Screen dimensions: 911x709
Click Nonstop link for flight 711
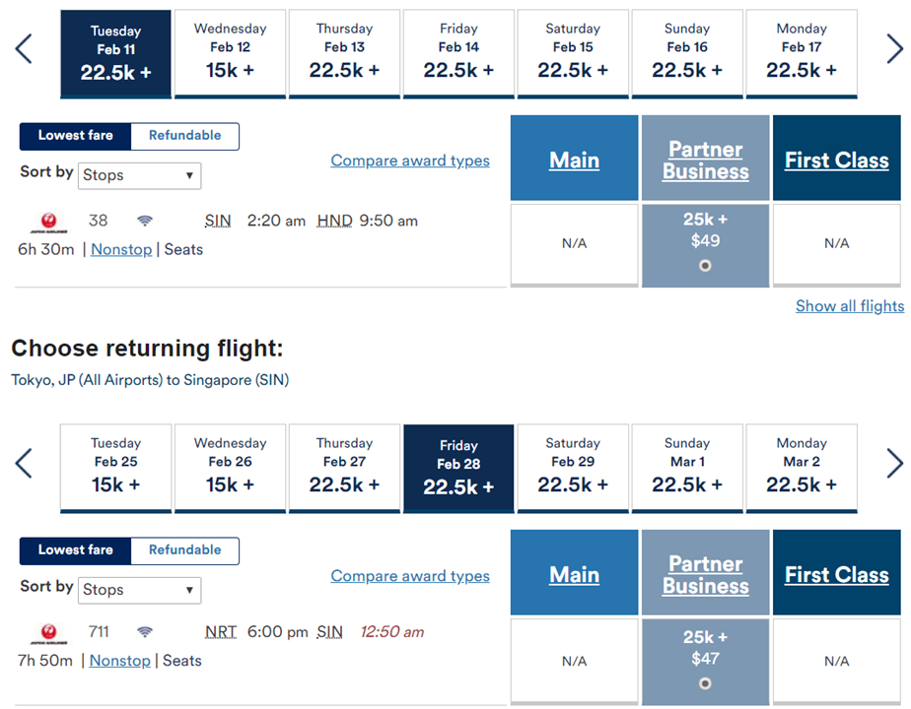(x=119, y=661)
